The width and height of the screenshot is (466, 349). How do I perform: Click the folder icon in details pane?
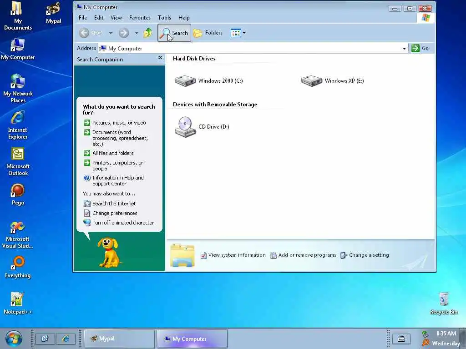click(182, 255)
